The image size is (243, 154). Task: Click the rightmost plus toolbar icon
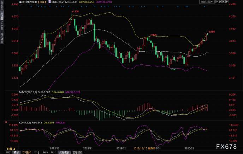coord(227,2)
